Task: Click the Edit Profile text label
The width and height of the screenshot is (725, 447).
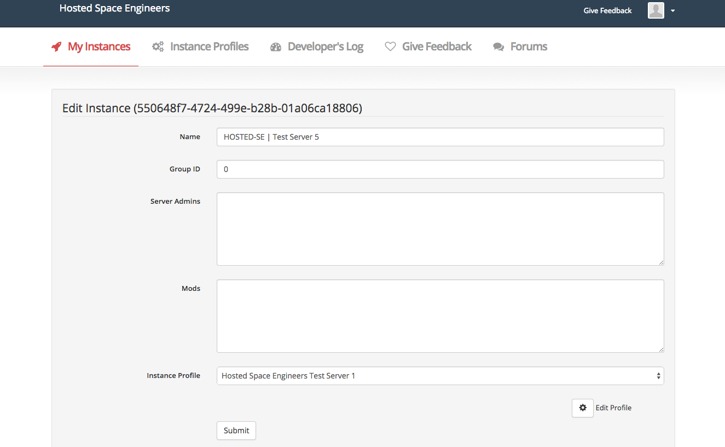Action: 613,408
